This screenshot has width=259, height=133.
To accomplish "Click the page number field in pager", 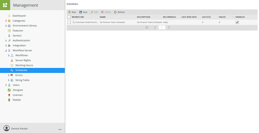I will click(x=162, y=28).
